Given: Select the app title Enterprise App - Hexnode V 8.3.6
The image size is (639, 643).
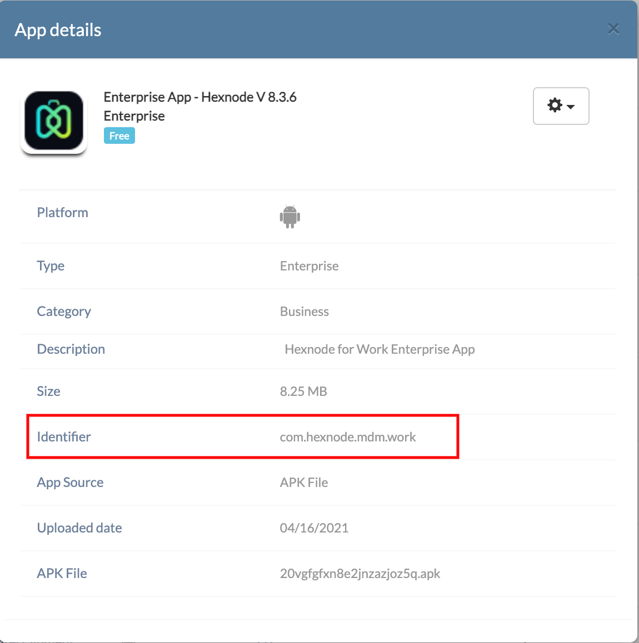Looking at the screenshot, I should [x=200, y=97].
